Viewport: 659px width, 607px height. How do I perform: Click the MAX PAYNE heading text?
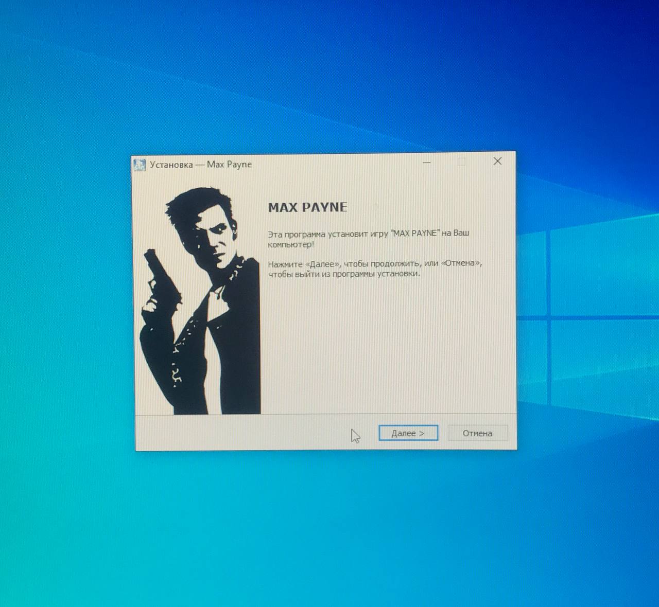click(307, 207)
